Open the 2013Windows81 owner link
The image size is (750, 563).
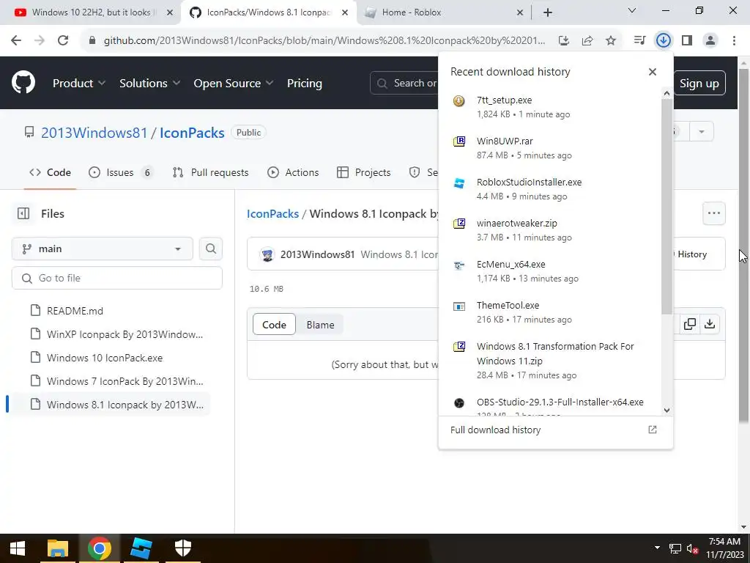94,133
